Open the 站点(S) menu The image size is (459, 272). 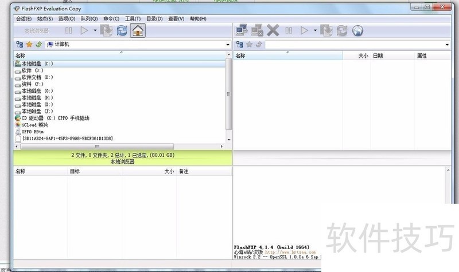click(45, 19)
